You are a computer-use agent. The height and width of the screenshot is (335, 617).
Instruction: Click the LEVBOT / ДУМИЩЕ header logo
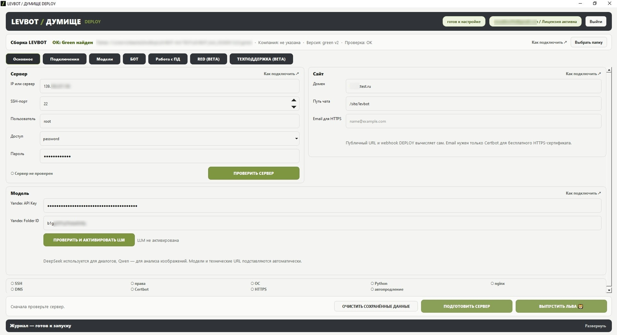46,22
